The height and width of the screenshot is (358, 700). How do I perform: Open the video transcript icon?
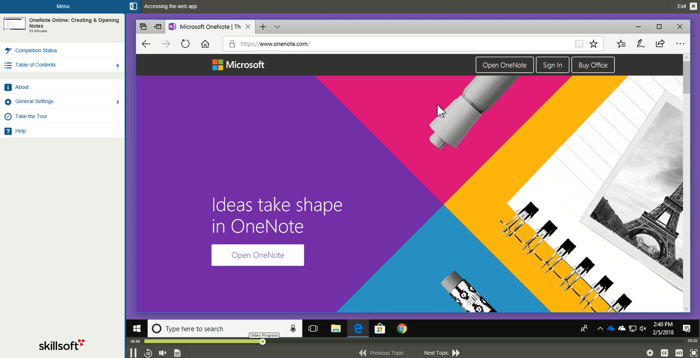tap(177, 353)
